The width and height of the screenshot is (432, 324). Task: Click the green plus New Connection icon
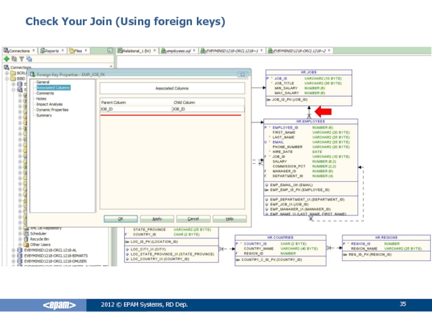(6, 59)
